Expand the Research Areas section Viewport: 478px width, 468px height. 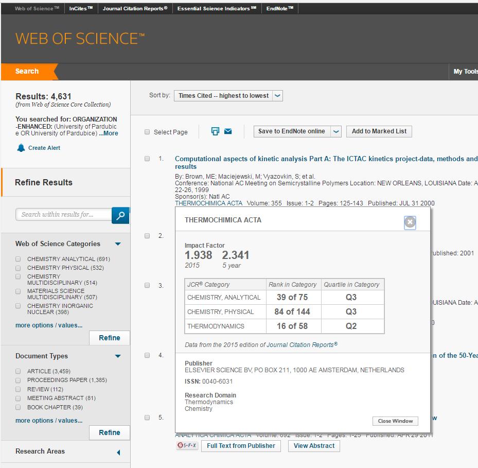tap(118, 452)
